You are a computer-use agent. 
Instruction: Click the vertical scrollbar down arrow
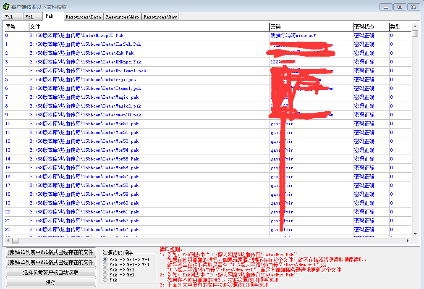click(x=415, y=234)
